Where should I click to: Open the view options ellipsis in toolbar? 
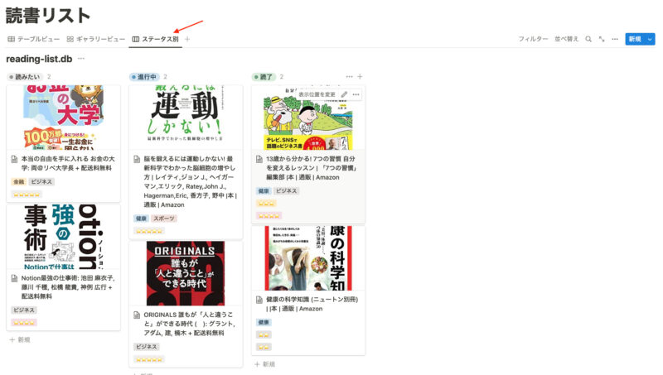[615, 39]
